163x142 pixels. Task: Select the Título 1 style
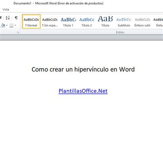click(x=68, y=22)
